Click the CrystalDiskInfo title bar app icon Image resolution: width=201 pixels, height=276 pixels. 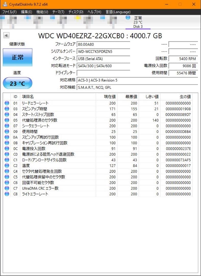(5, 4)
